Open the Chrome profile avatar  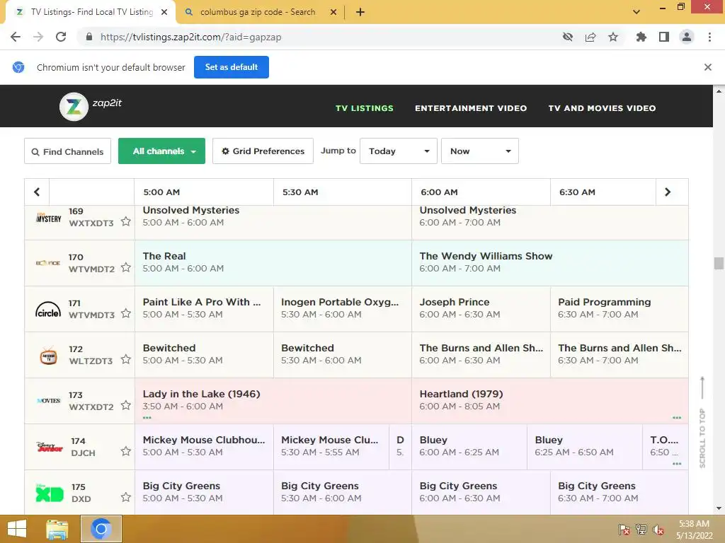[687, 37]
